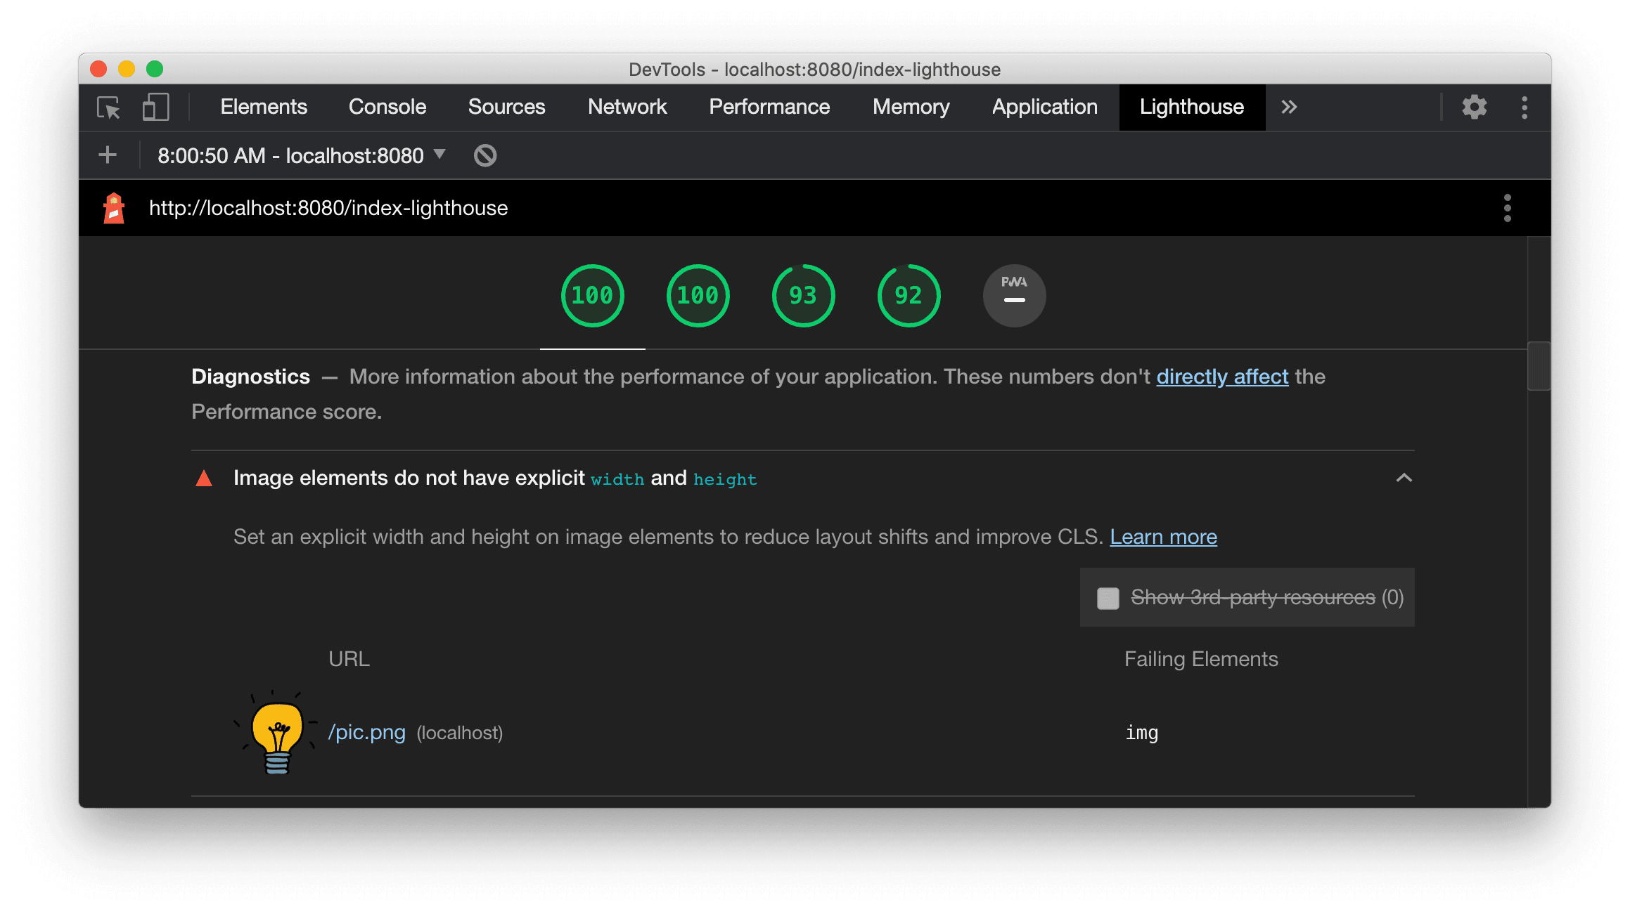Click Learn more link for image dimensions
The height and width of the screenshot is (912, 1630).
click(x=1164, y=537)
